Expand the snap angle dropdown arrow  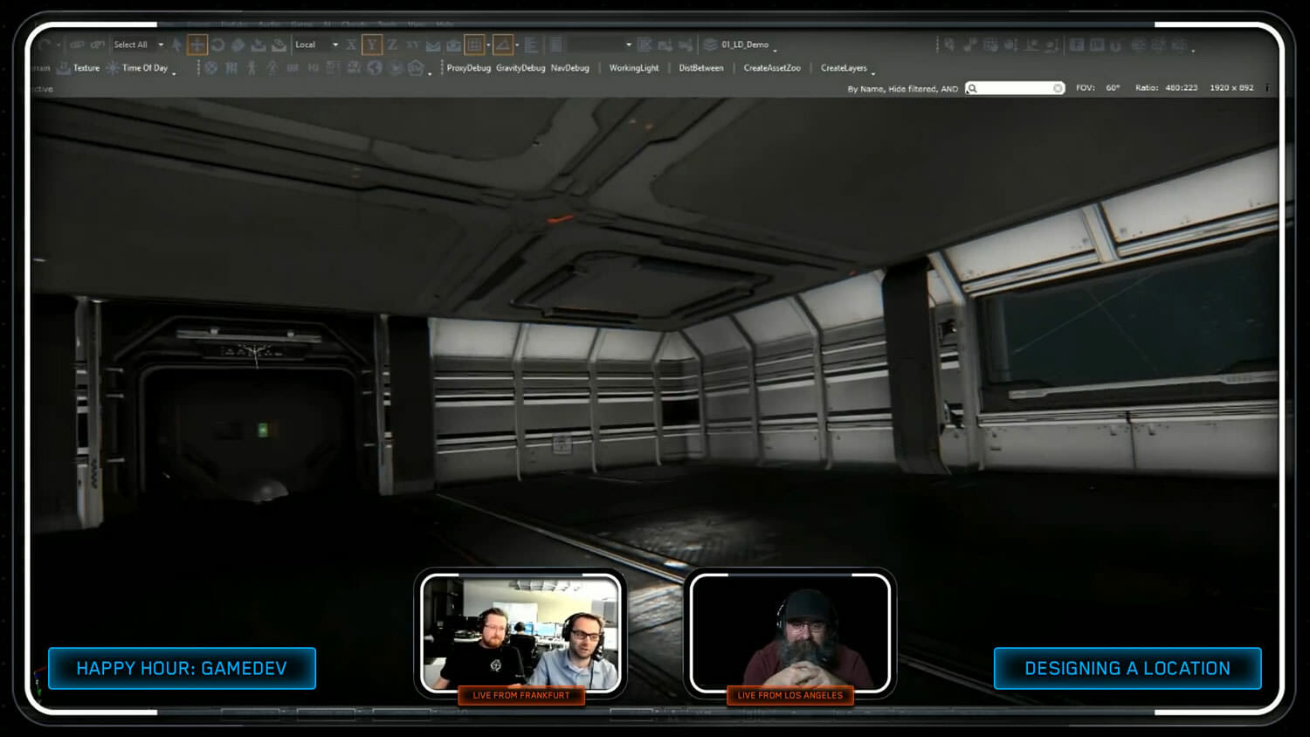pos(517,45)
